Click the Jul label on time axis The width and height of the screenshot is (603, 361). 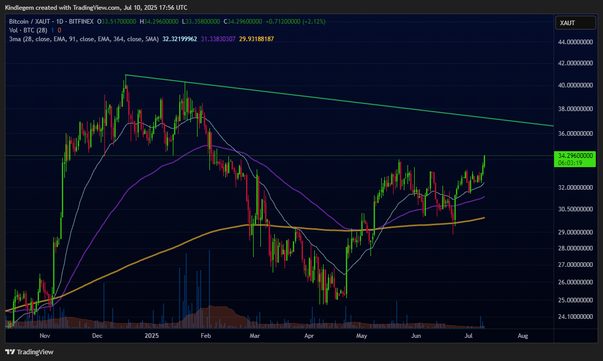468,336
